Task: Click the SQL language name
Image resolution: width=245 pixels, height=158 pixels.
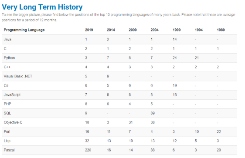Action: click(7, 113)
